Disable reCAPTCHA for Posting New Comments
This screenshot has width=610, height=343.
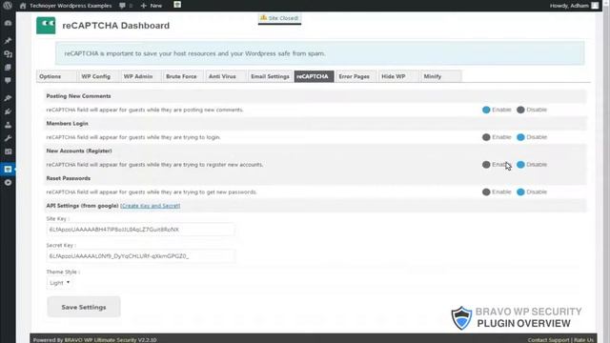[x=520, y=111]
